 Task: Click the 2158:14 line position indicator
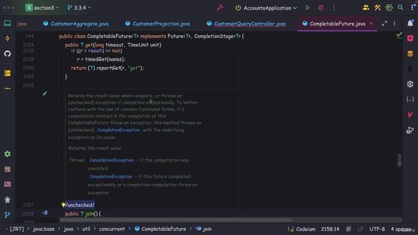330,229
